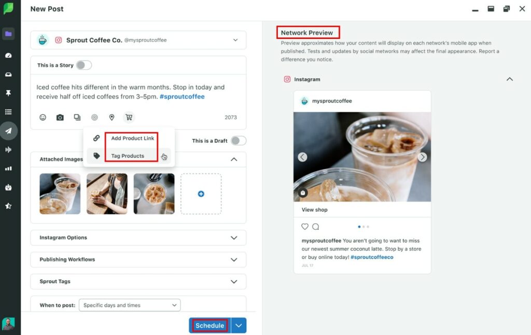The height and width of the screenshot is (335, 531).
Task: Click #sproutcoffeeco hashtag in preview caption
Action: (372, 257)
